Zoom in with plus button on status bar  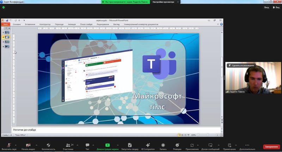(217, 135)
